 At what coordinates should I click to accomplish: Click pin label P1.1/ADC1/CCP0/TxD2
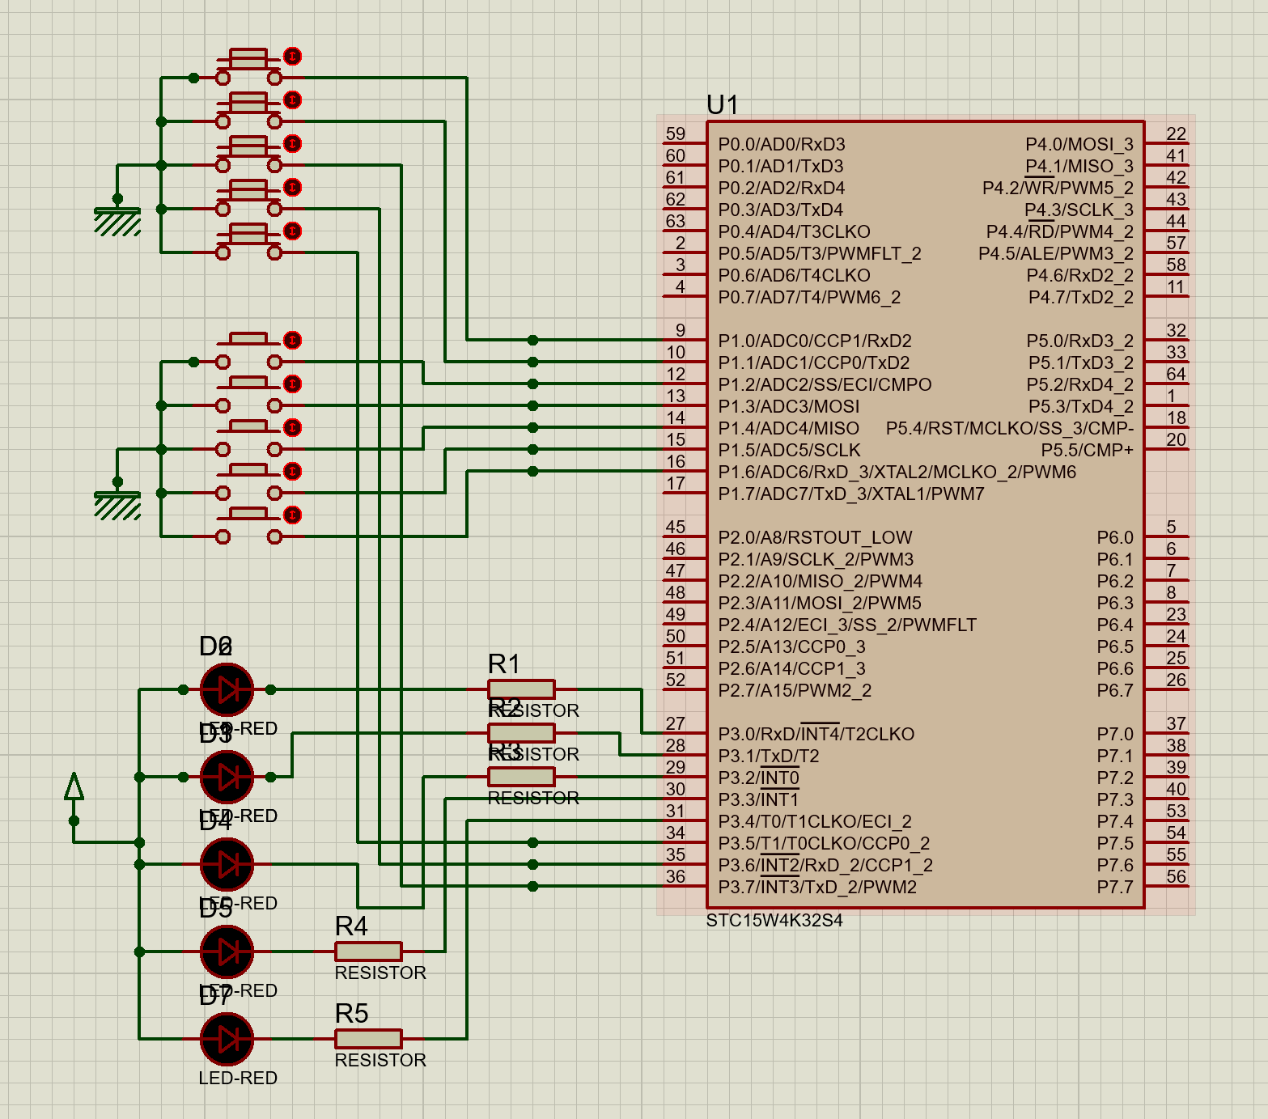(x=814, y=362)
